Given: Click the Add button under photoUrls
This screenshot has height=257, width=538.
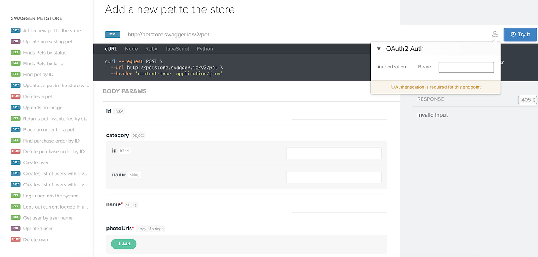Looking at the screenshot, I should tap(124, 244).
